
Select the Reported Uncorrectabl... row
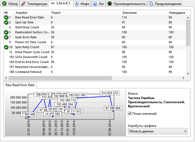pos(95,67)
